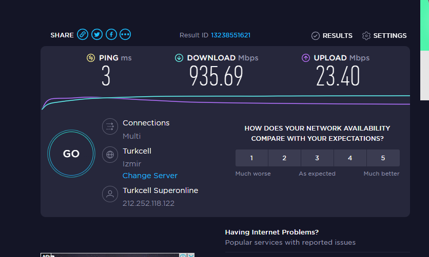The image size is (429, 257).
Task: Click the copy link share icon
Action: (83, 35)
